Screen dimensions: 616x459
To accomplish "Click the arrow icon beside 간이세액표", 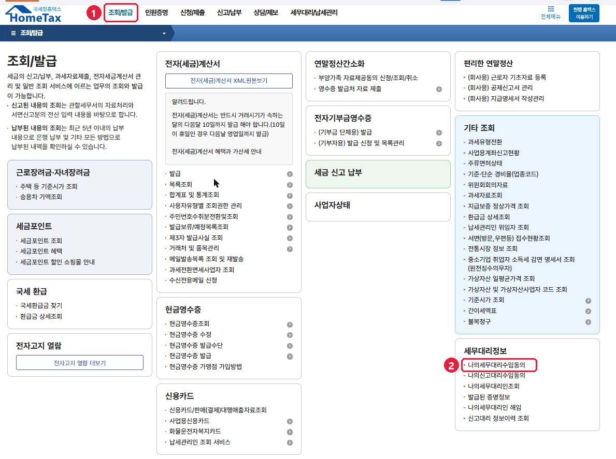I will [588, 311].
